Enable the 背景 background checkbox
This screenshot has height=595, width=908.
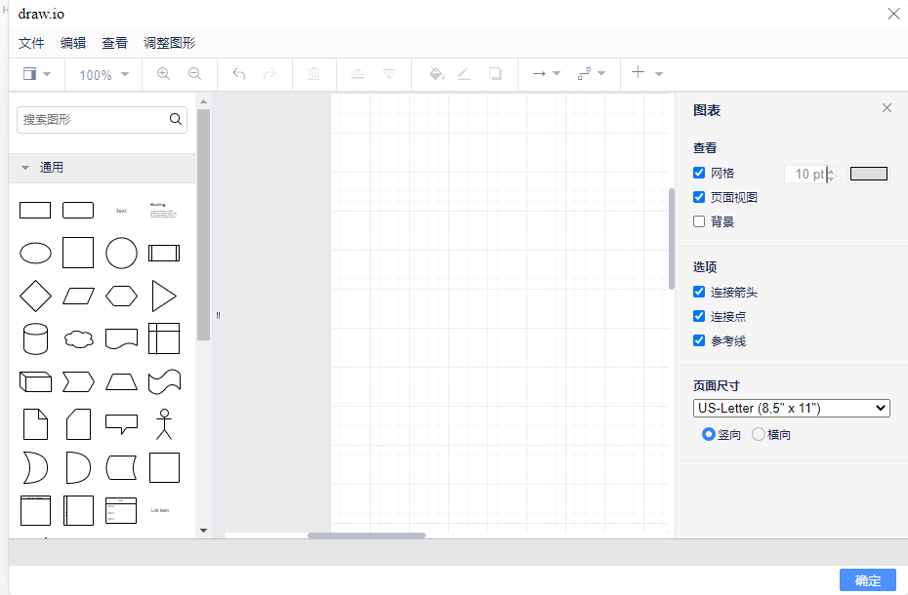[699, 221]
